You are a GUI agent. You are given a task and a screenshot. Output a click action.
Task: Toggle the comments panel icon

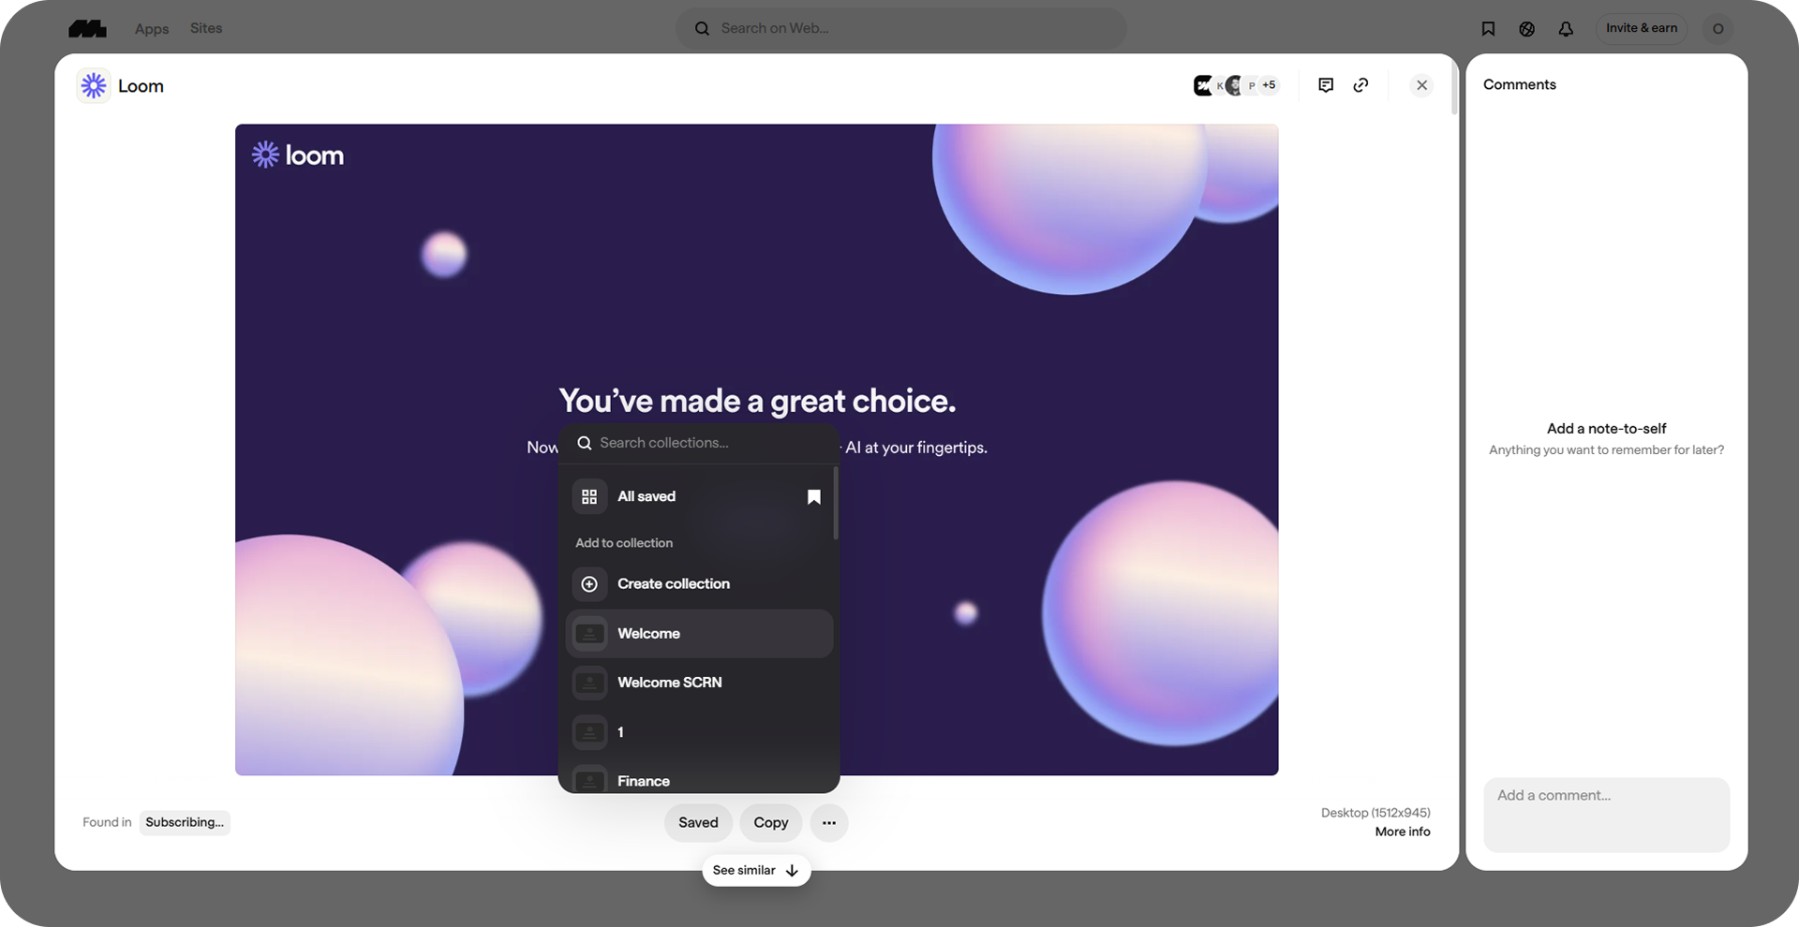click(1326, 85)
